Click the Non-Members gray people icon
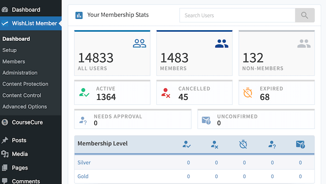Viewport: 326px width, 184px height. coord(304,44)
